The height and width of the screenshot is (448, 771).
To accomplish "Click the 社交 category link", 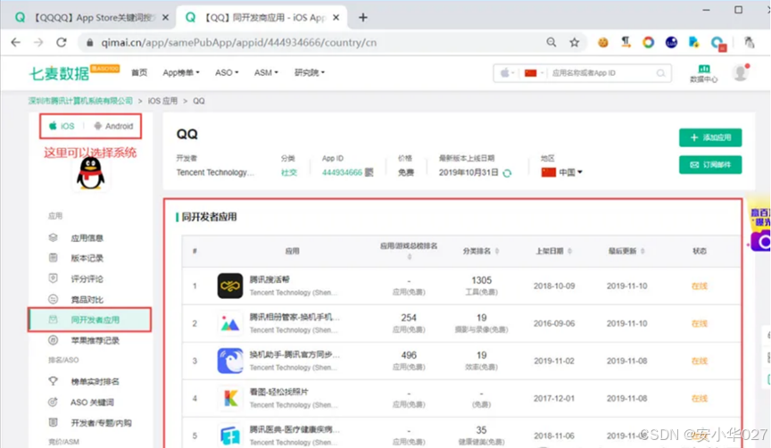I will (x=288, y=172).
